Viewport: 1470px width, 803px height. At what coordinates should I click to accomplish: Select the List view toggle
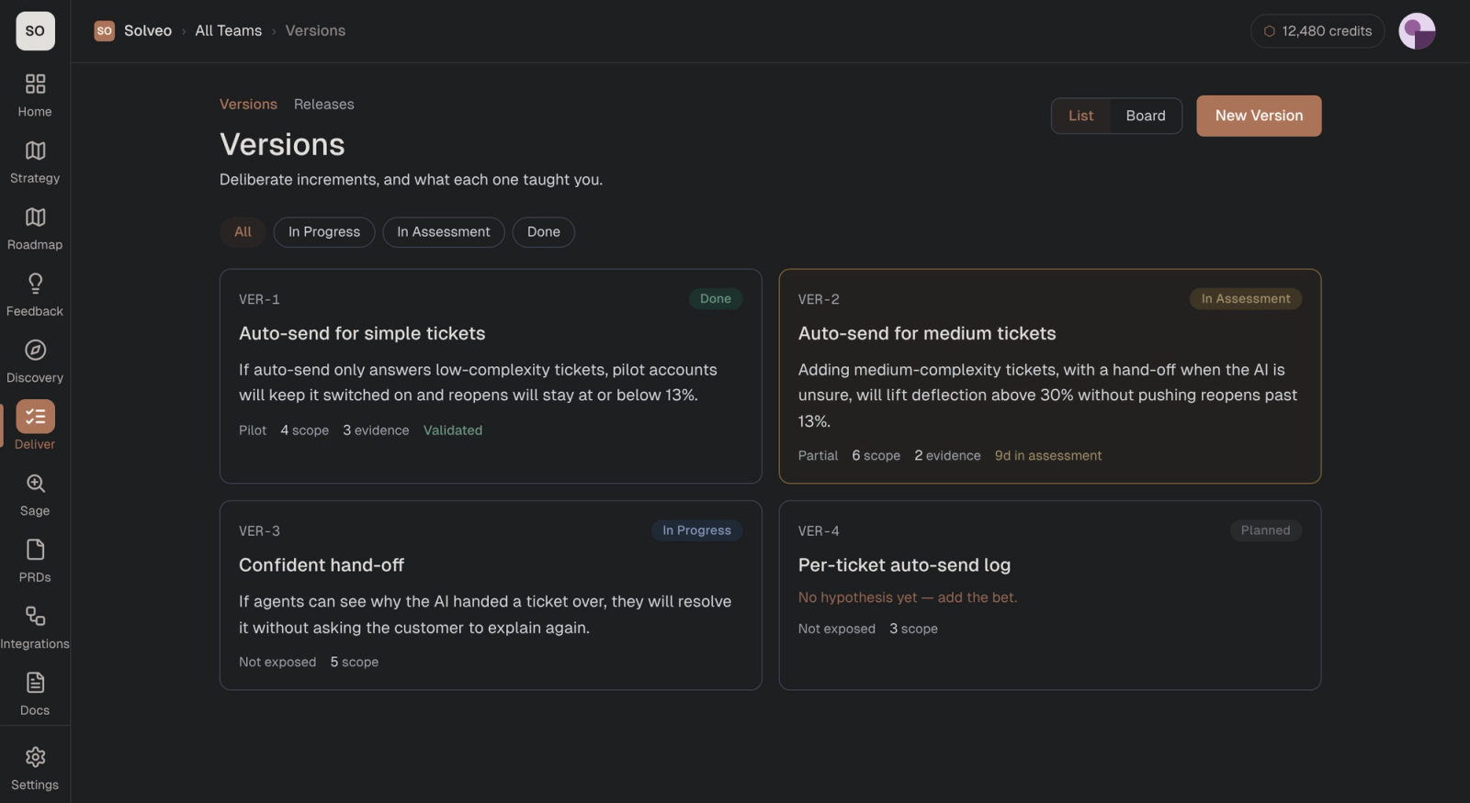[1080, 116]
